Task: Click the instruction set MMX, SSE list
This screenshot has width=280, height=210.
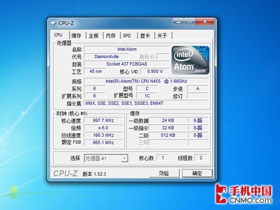Action: (146, 103)
